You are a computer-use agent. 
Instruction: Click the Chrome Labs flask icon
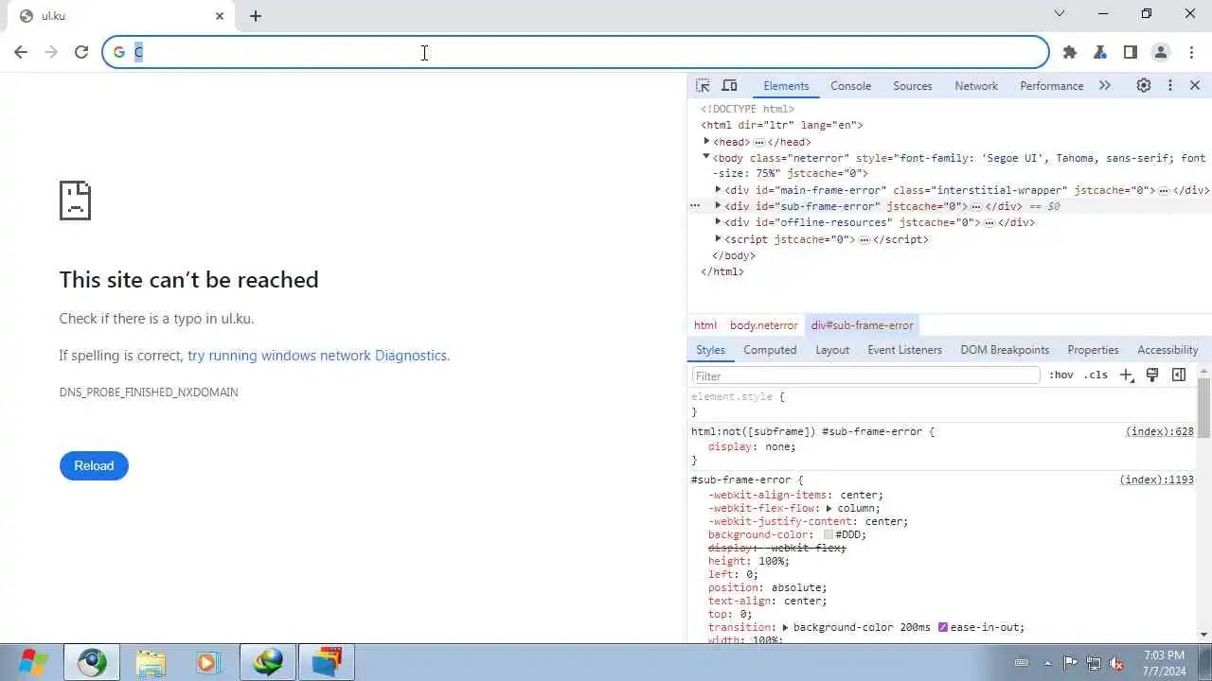1100,52
